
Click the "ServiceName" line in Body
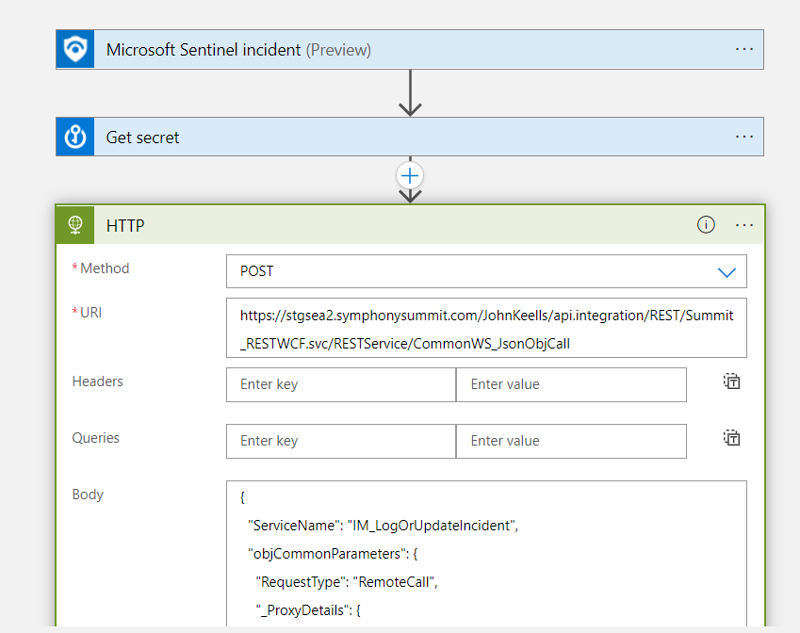click(383, 526)
